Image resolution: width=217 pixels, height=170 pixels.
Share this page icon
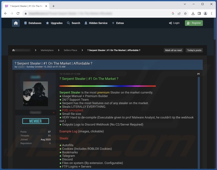(x=179, y=13)
